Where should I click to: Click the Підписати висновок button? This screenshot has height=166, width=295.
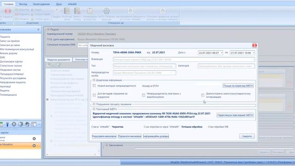click(130, 136)
